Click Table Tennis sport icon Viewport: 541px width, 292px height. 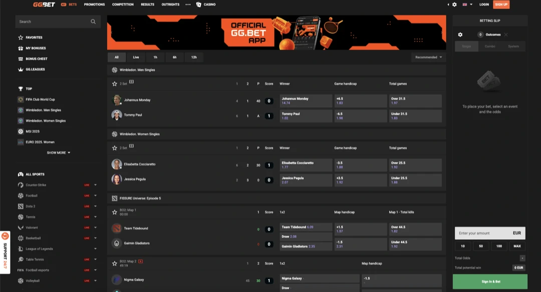click(x=21, y=259)
